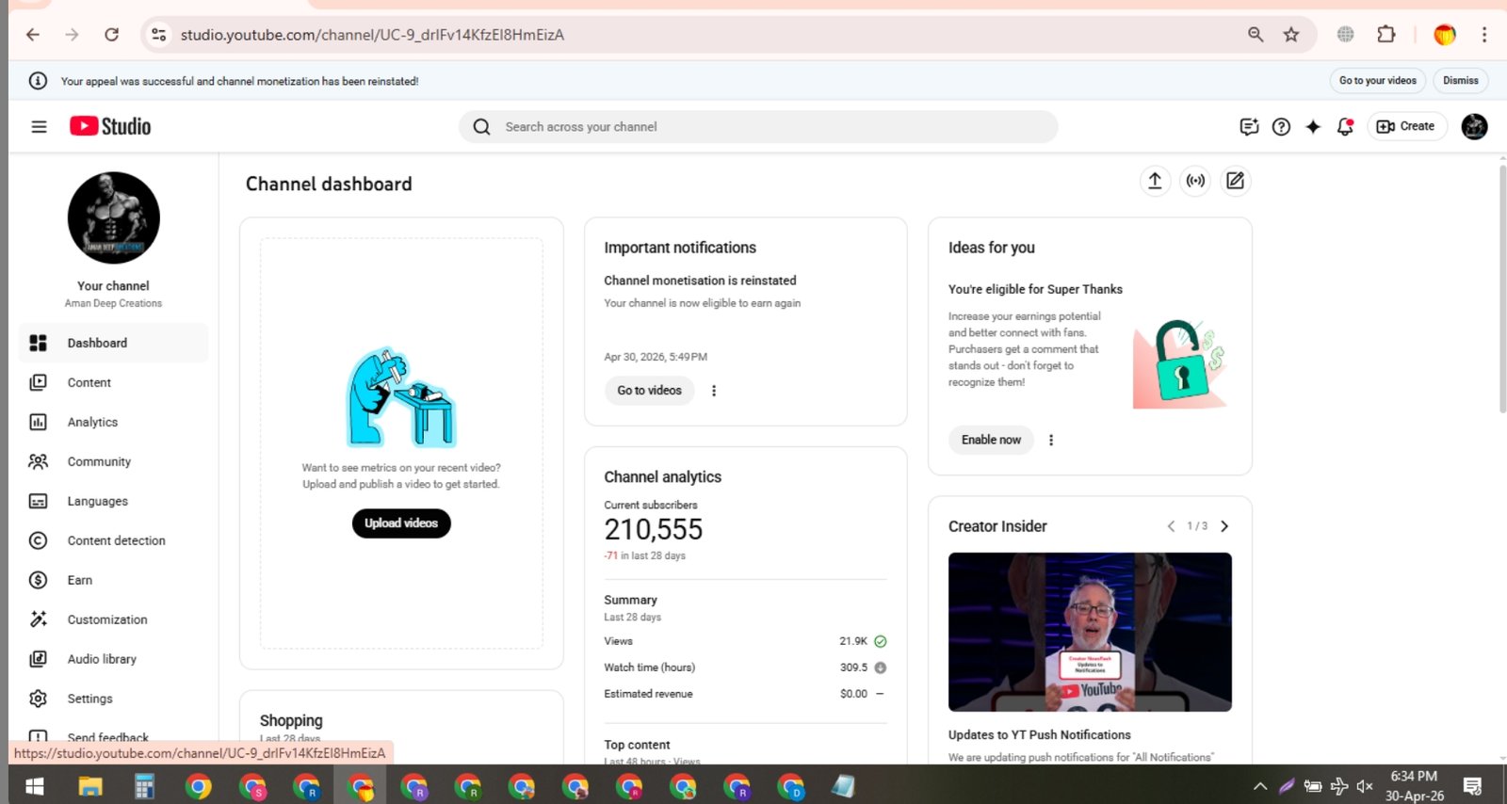
Task: Click the comments feedback icon in header
Action: (1249, 127)
